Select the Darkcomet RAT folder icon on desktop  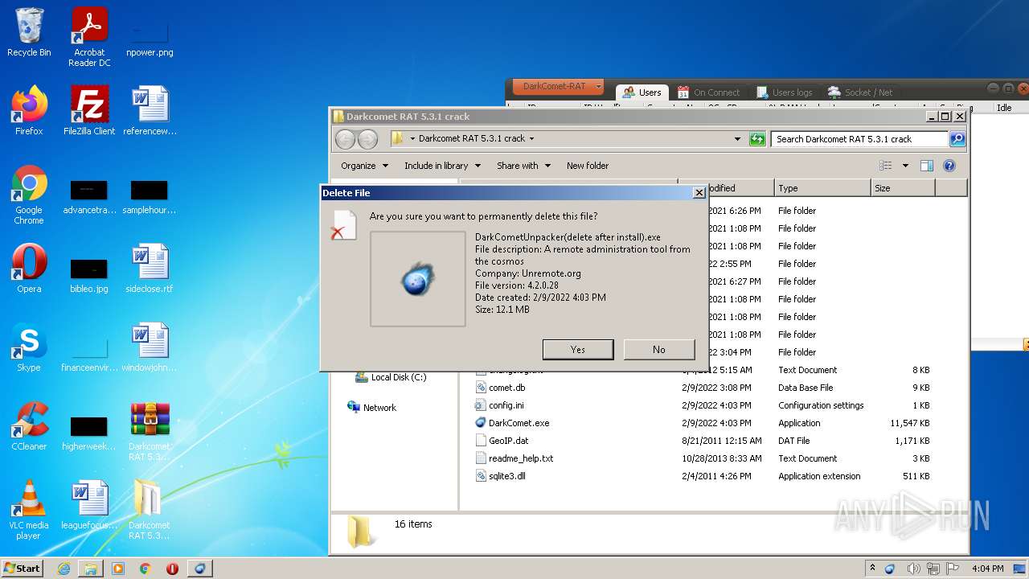point(150,510)
